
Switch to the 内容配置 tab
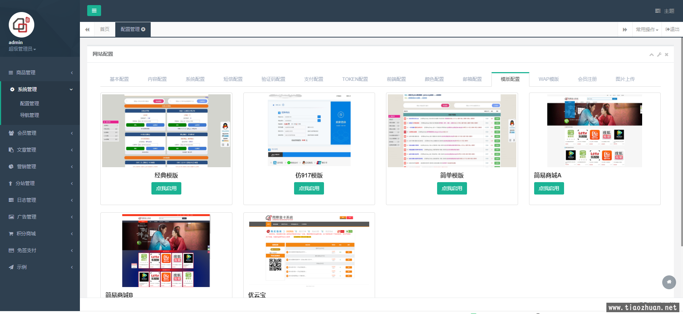click(157, 79)
